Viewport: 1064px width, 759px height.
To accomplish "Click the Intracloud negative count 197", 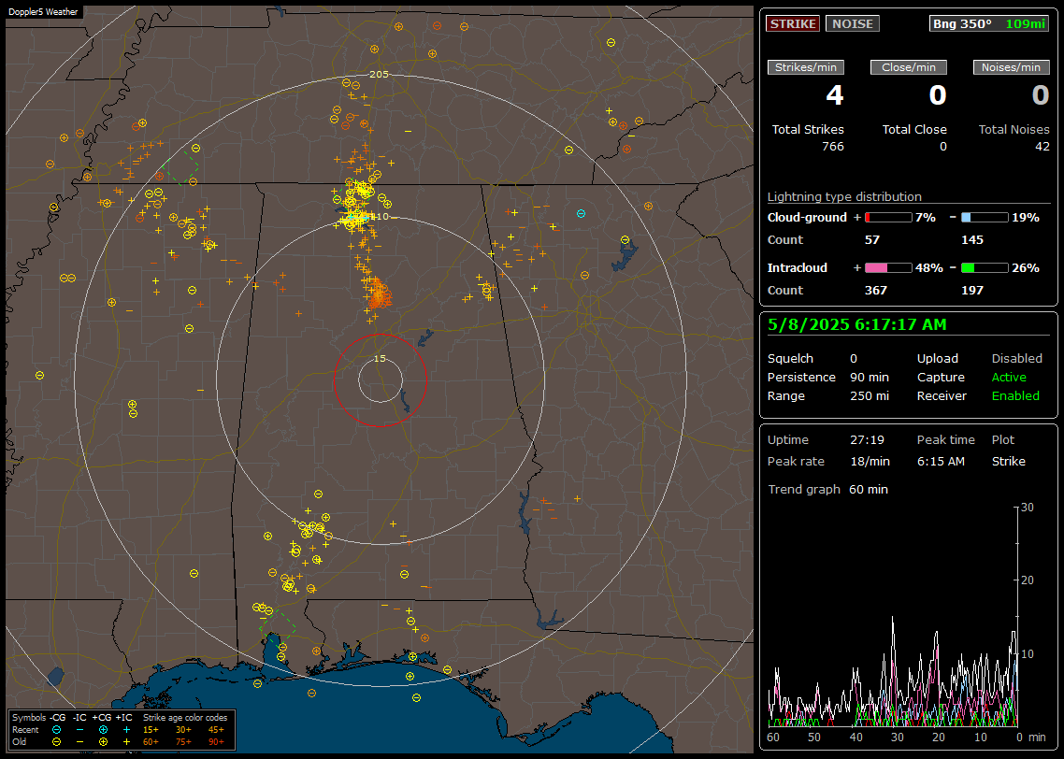I will click(x=972, y=291).
